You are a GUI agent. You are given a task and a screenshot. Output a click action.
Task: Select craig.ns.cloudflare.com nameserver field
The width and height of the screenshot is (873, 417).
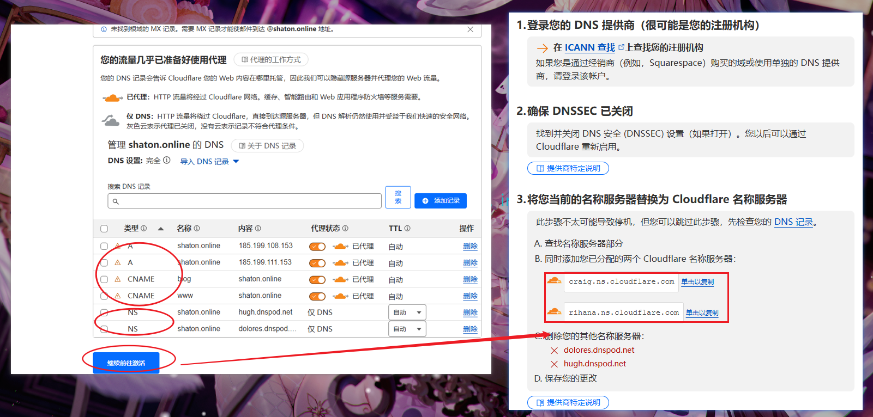point(621,281)
